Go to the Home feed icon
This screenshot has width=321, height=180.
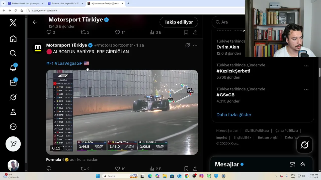click(x=13, y=39)
